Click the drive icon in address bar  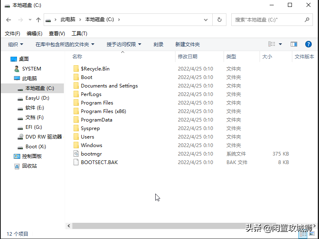pos(48,20)
